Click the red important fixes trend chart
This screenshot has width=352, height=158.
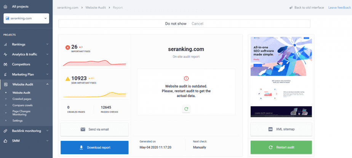click(94, 63)
